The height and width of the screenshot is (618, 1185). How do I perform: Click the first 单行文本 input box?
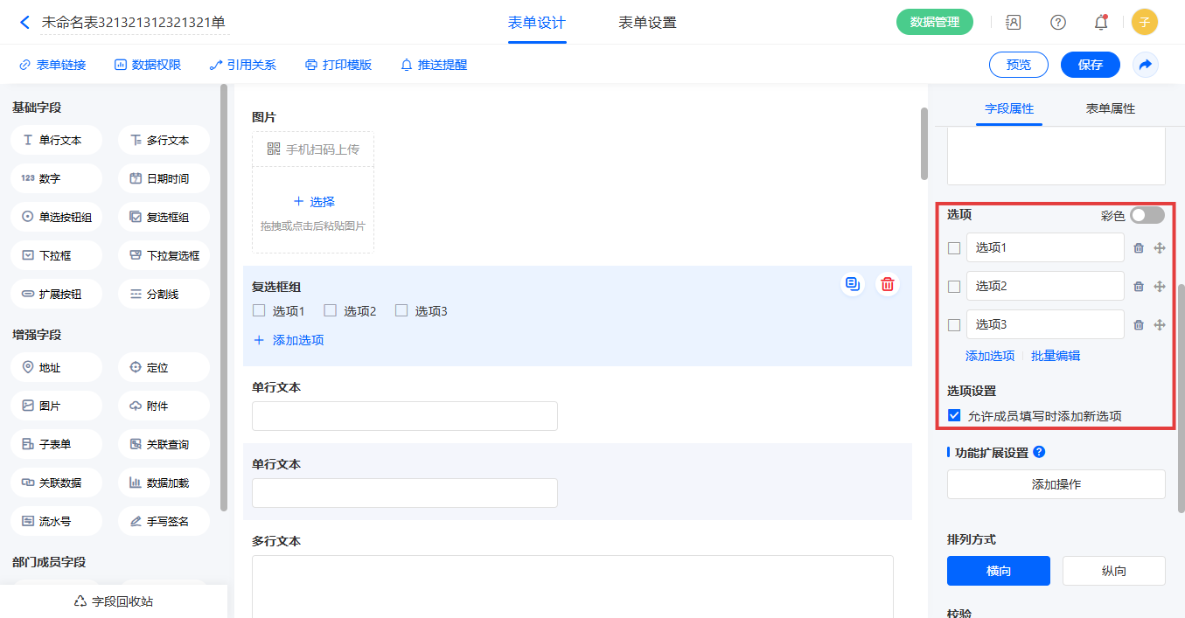(404, 416)
